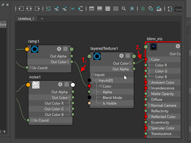191x143 pixels.
Task: Click the ramp1 node swatch thumbnail
Action: click(x=35, y=49)
